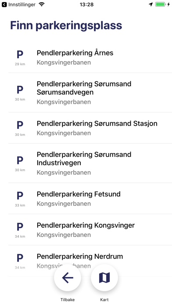Screen dimensions: 172x306
Task: Choose Pendlerparkering Sørumsand Stasjon
Action: tap(90, 128)
